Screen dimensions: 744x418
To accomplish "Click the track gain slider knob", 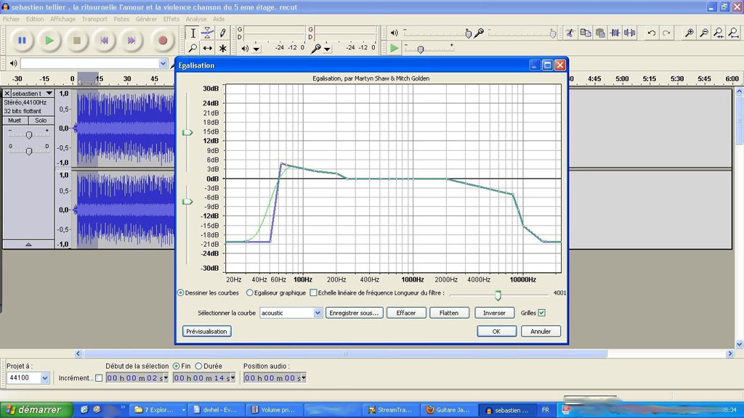I will coord(29,135).
